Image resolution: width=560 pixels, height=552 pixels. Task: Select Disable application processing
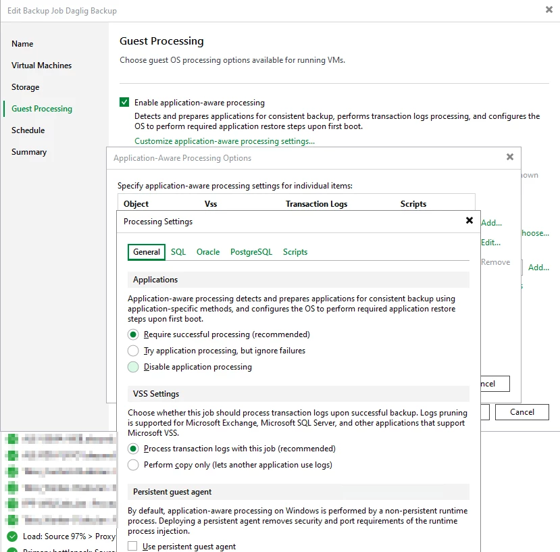[x=133, y=367]
